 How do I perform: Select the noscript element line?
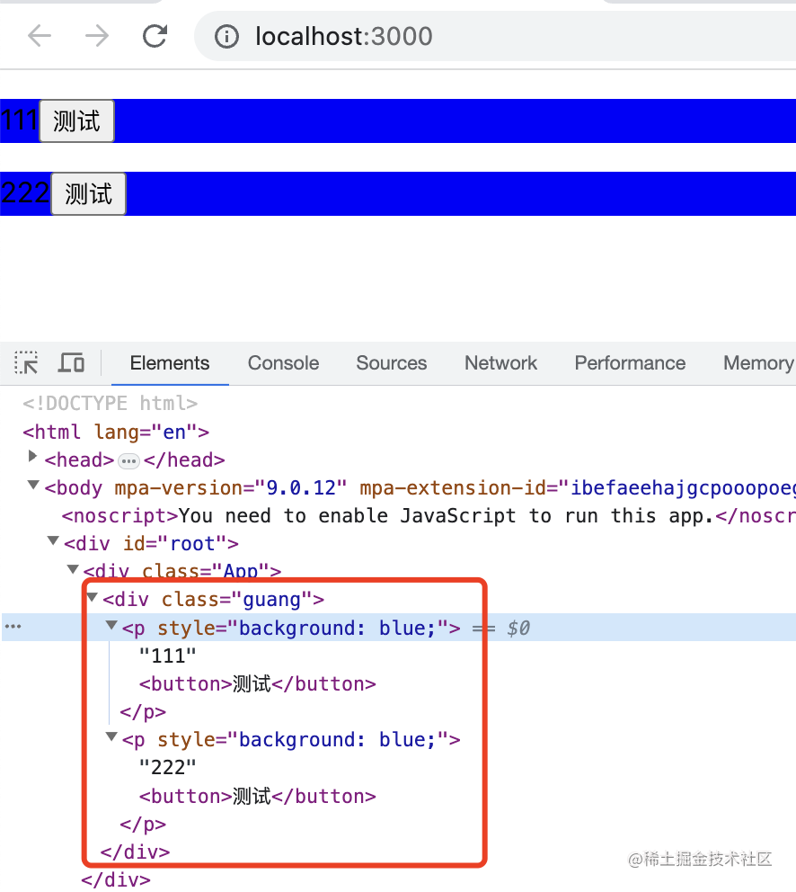point(429,516)
